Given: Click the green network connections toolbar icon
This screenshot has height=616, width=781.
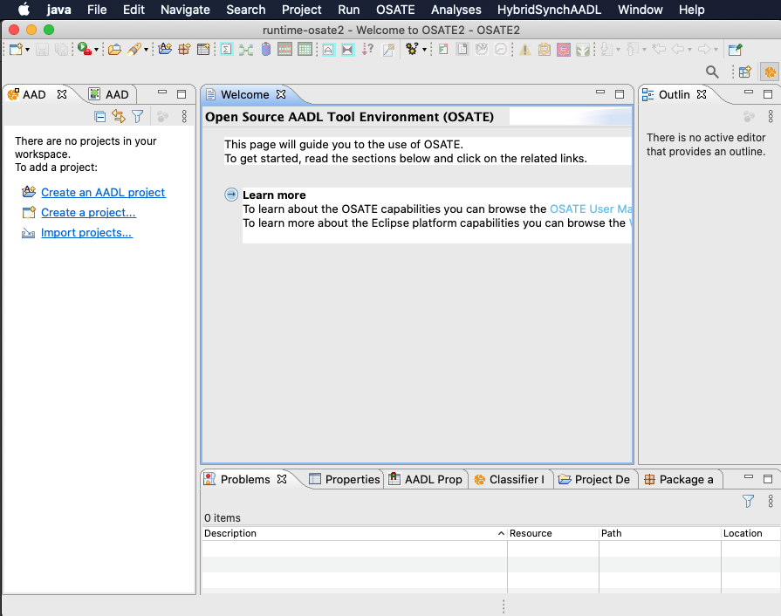Looking at the screenshot, I should pos(246,50).
